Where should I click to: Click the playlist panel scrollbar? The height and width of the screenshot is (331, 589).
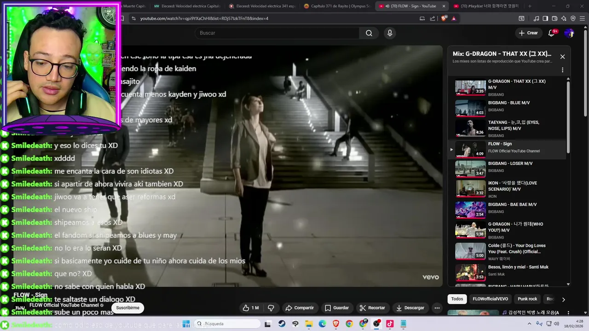pos(568,117)
